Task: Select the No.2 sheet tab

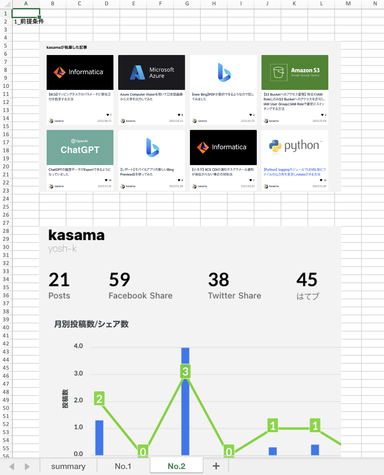Action: pos(176,466)
